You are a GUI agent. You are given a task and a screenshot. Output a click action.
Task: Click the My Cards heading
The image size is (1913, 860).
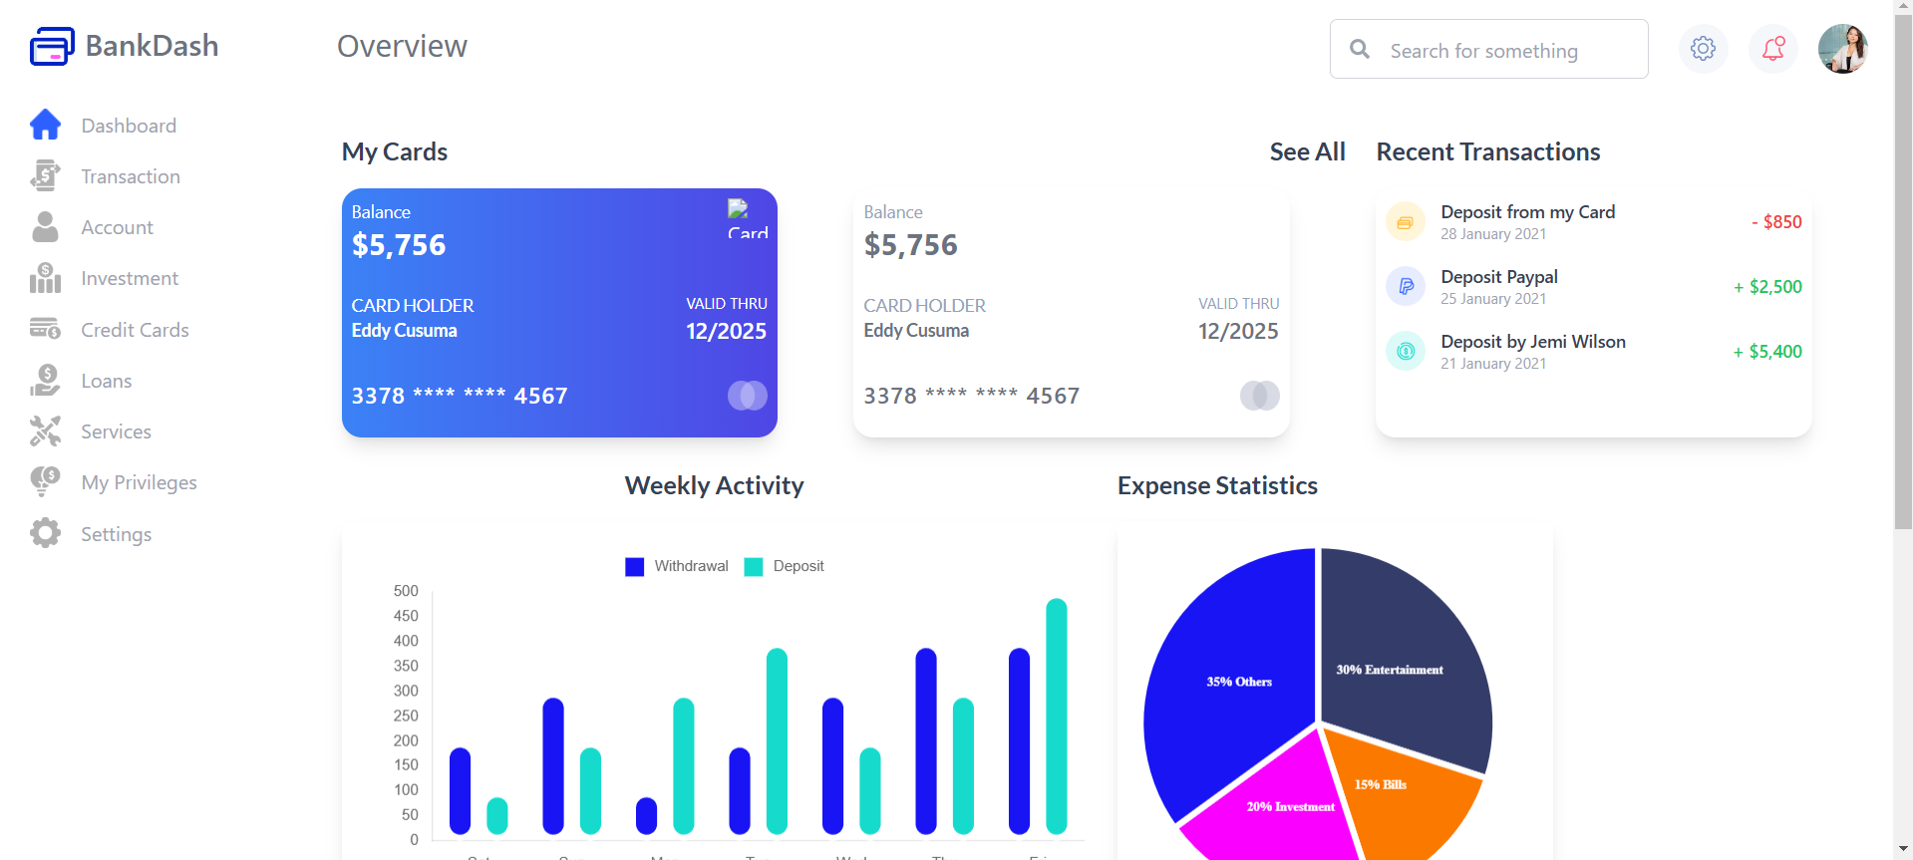pyautogui.click(x=395, y=151)
